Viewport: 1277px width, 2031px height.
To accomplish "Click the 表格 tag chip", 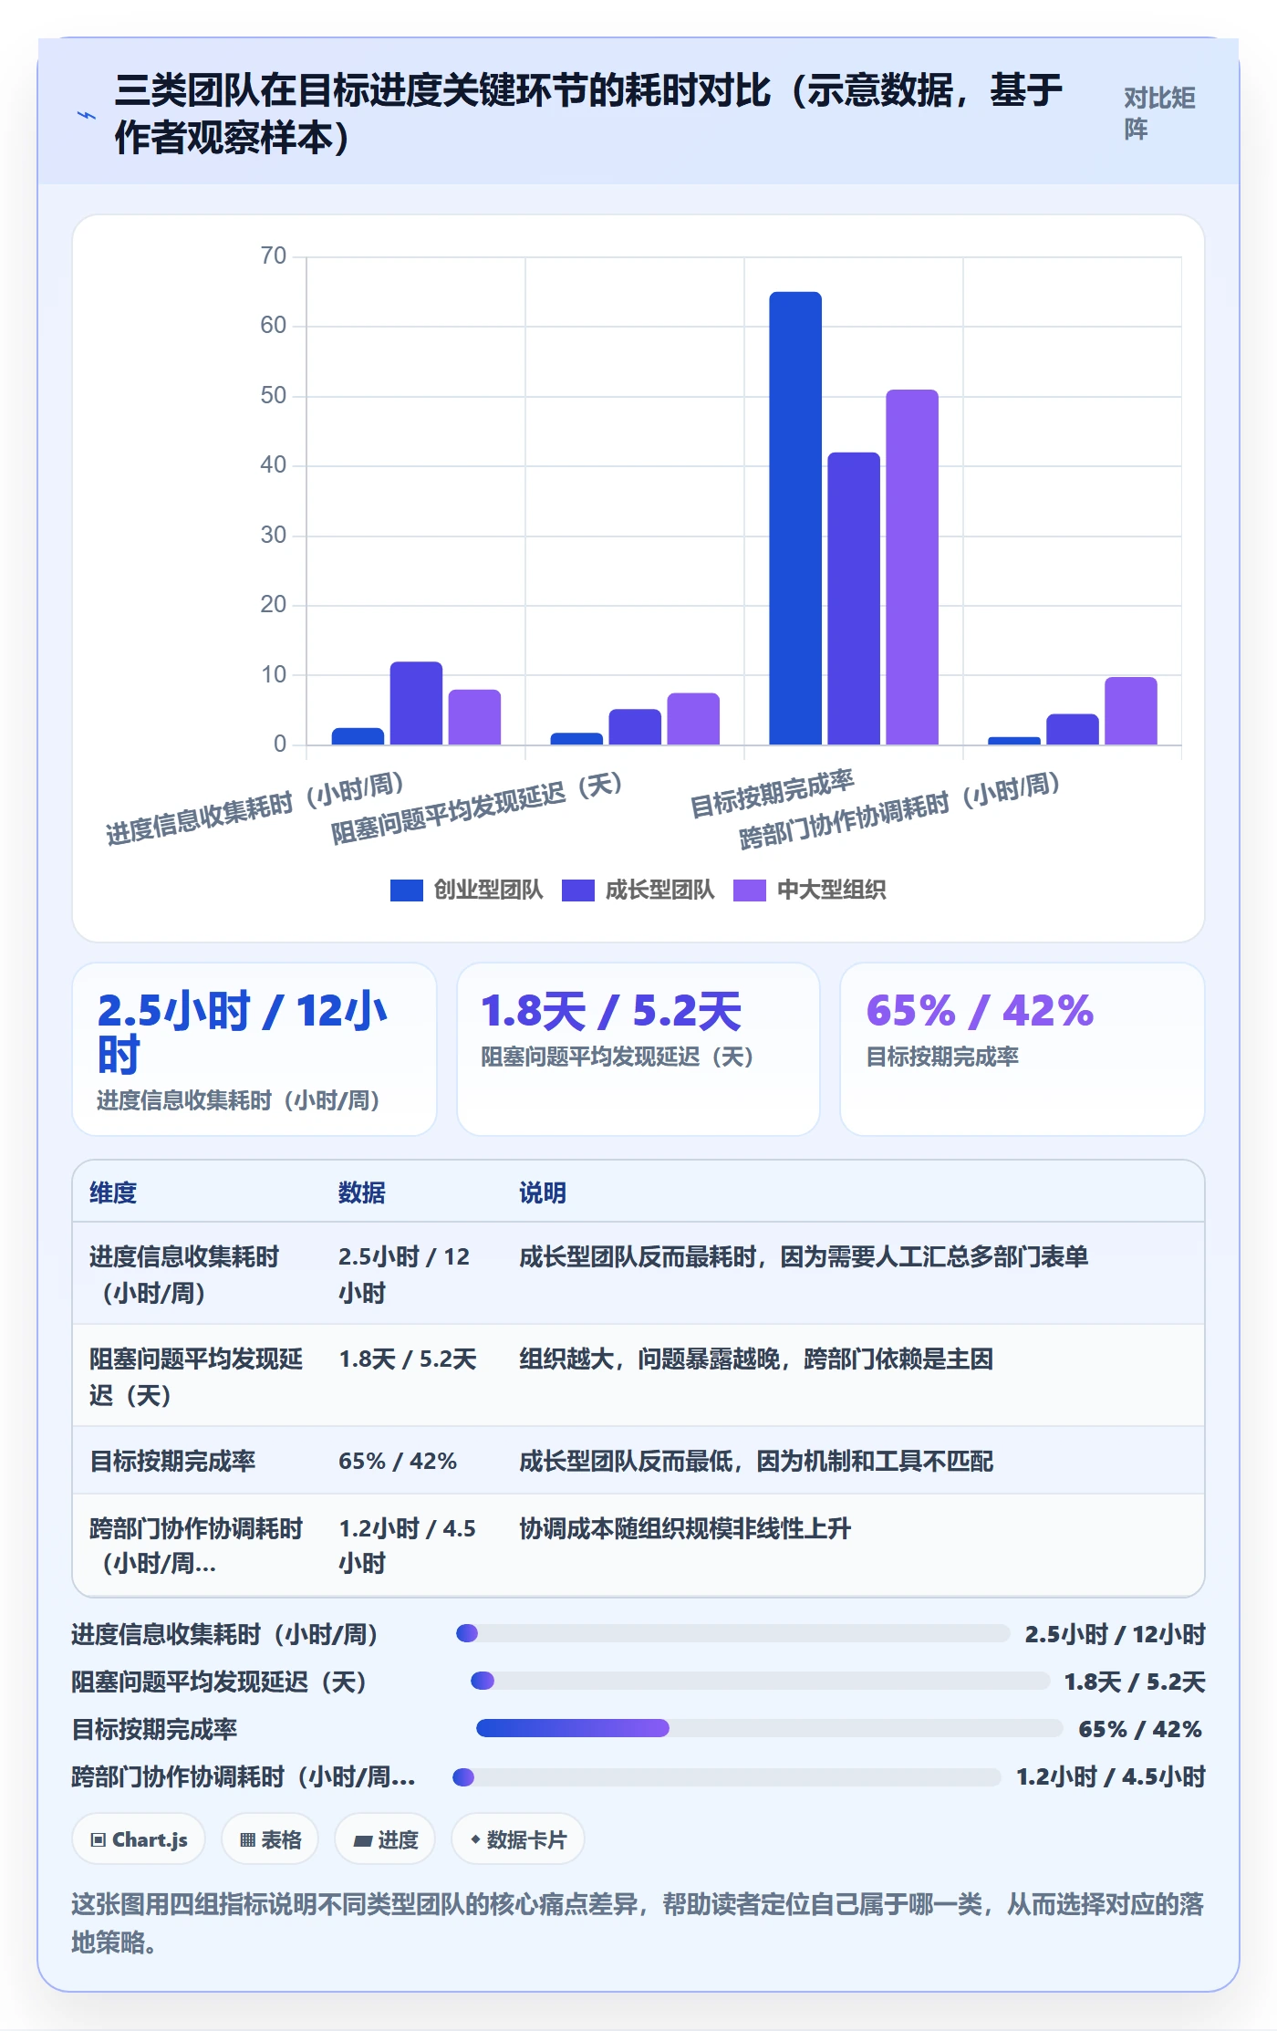I will tap(270, 1839).
